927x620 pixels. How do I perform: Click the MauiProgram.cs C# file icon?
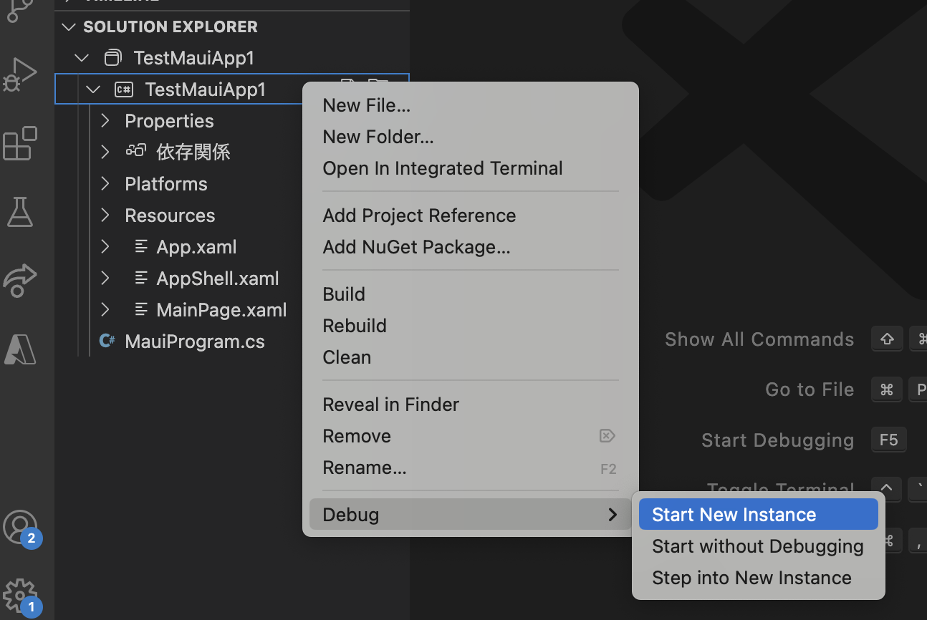click(x=107, y=342)
